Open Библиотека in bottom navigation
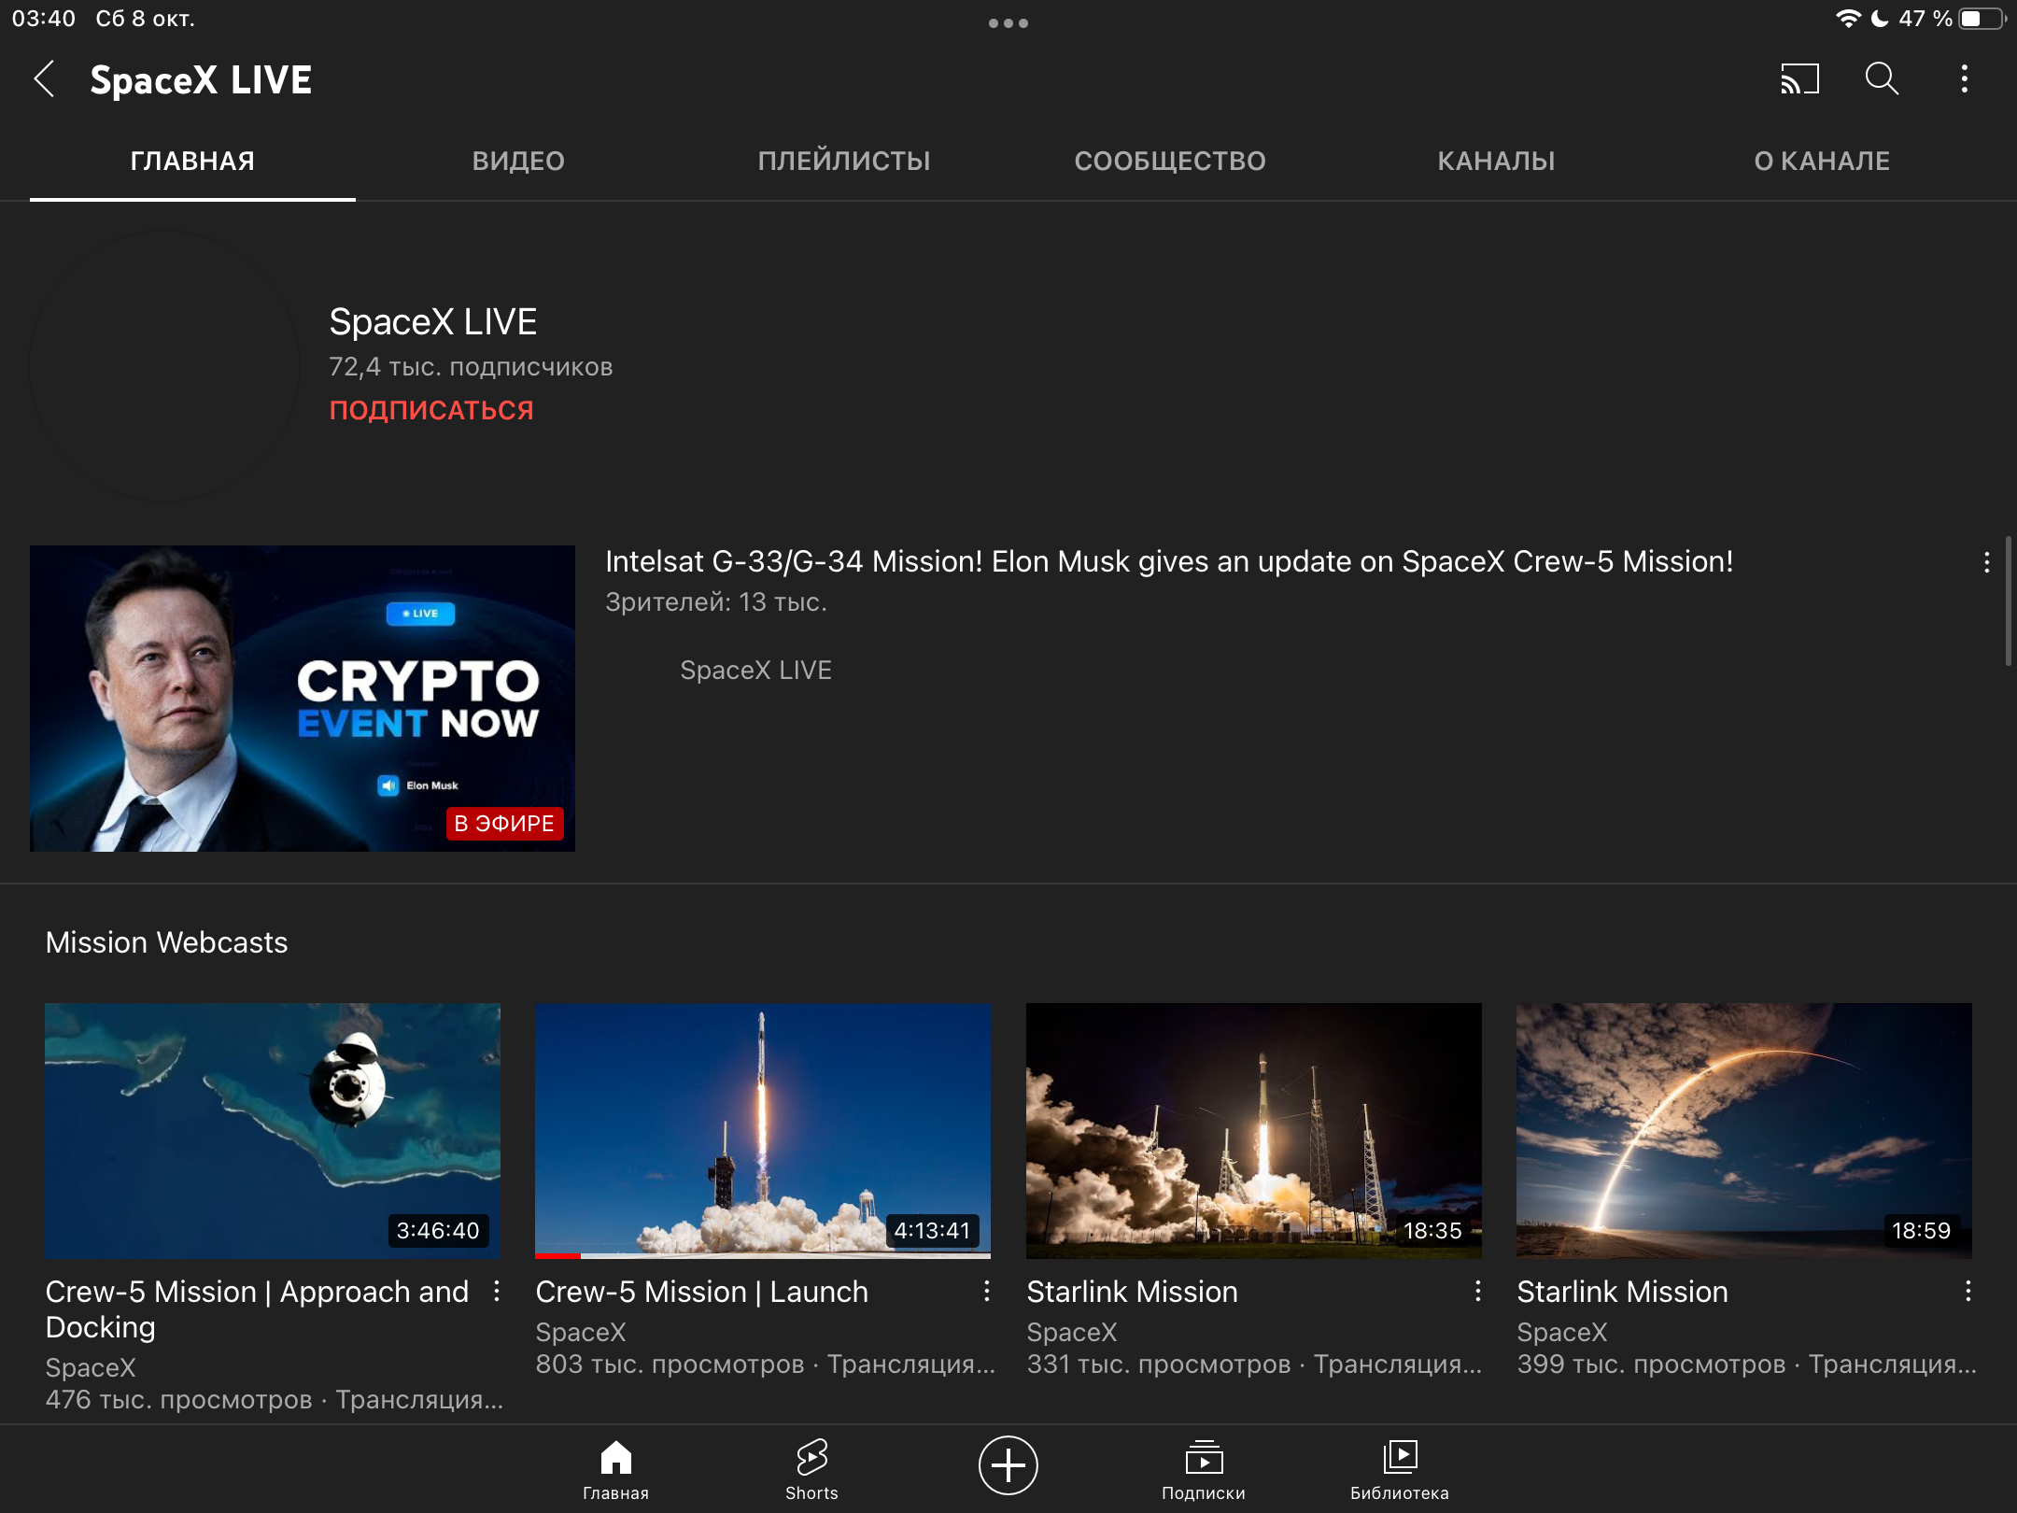The height and width of the screenshot is (1513, 2017). coord(1400,1469)
